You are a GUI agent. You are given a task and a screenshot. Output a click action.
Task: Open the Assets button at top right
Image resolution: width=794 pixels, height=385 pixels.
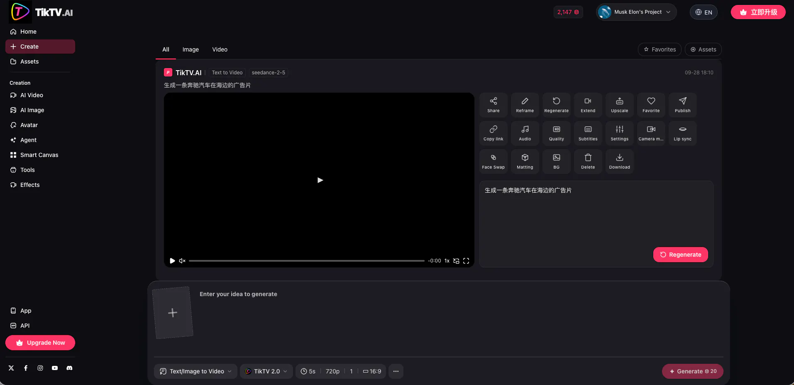pyautogui.click(x=703, y=49)
